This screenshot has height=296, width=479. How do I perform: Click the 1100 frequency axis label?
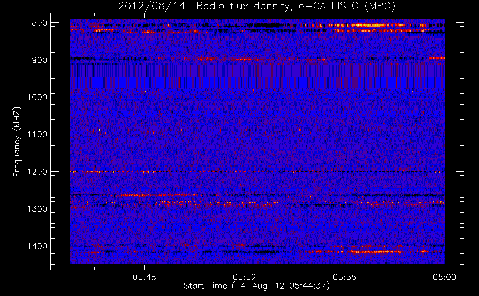(37, 135)
